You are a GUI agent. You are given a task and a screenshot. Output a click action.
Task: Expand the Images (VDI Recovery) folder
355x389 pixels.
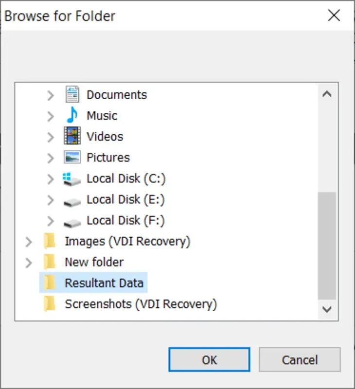point(29,241)
